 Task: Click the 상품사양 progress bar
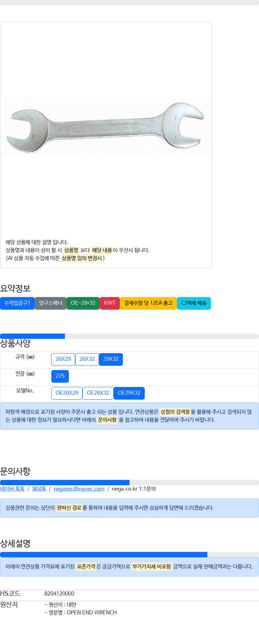tap(129, 336)
